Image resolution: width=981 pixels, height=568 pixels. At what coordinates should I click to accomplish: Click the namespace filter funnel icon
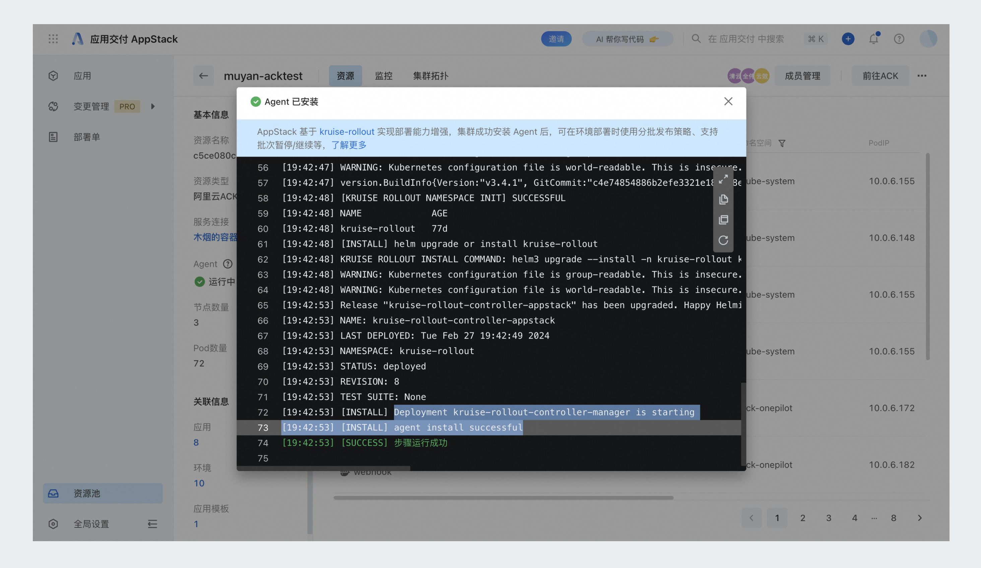point(782,144)
